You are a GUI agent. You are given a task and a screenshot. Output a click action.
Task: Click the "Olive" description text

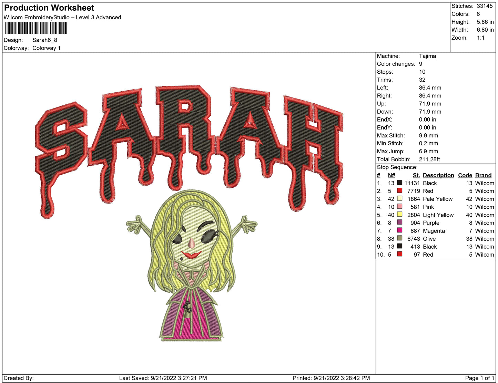coord(429,239)
